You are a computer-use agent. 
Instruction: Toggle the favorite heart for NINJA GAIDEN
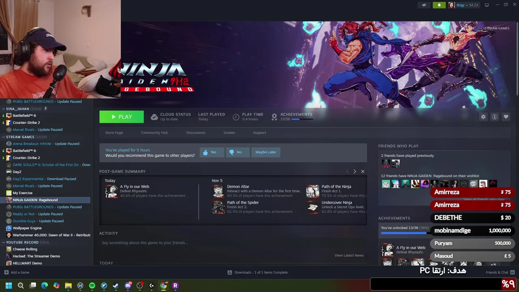[506, 117]
